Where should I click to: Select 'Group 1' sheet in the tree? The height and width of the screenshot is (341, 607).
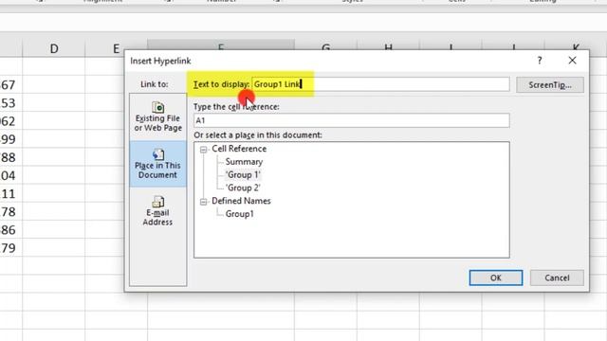pos(243,174)
